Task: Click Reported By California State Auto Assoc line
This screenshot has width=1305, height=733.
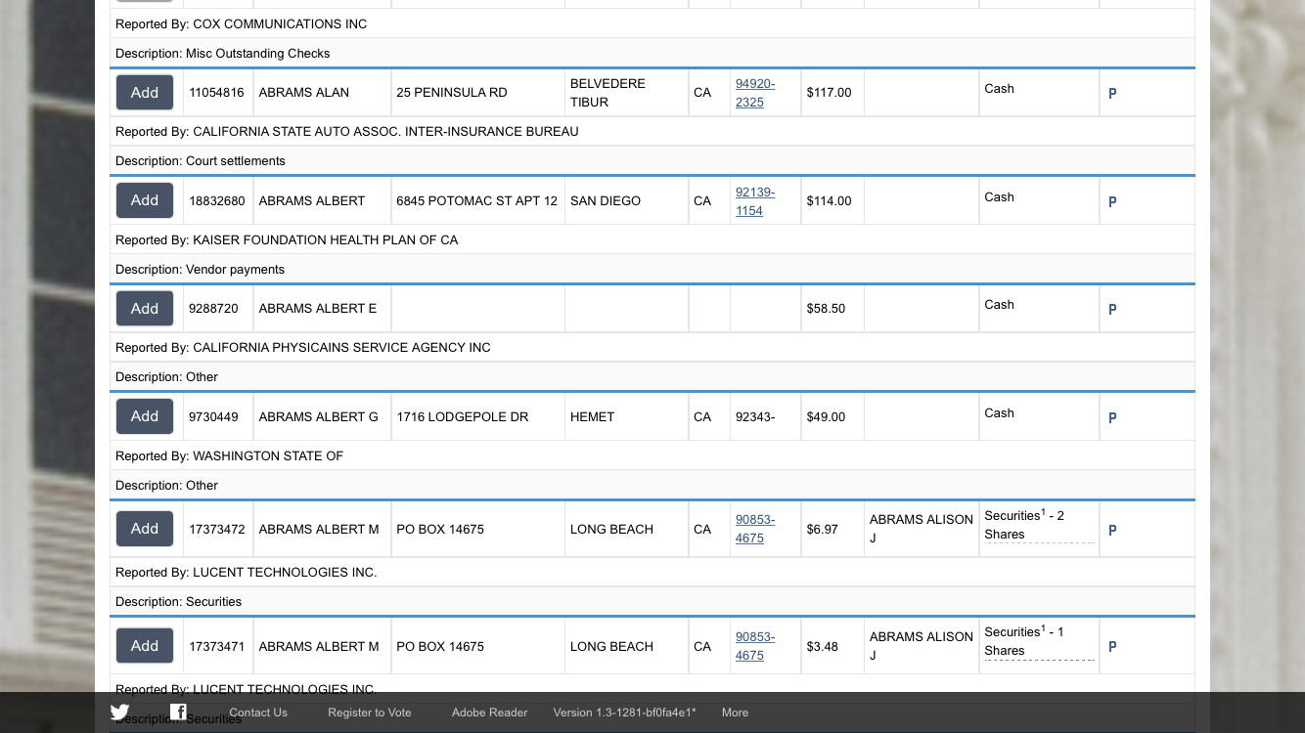Action: coord(347,131)
